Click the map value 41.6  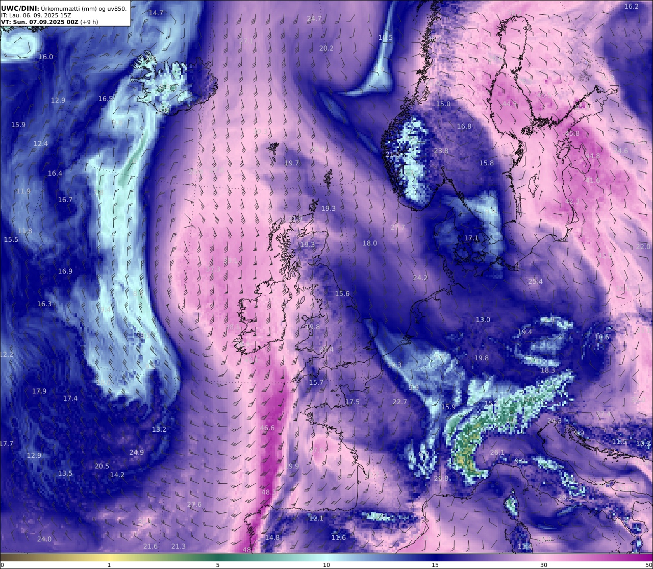click(593, 180)
